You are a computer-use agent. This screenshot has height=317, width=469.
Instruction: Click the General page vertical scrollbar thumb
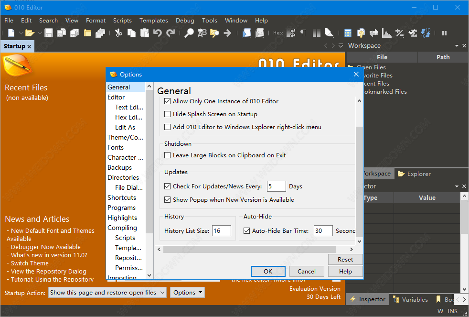tap(359, 182)
